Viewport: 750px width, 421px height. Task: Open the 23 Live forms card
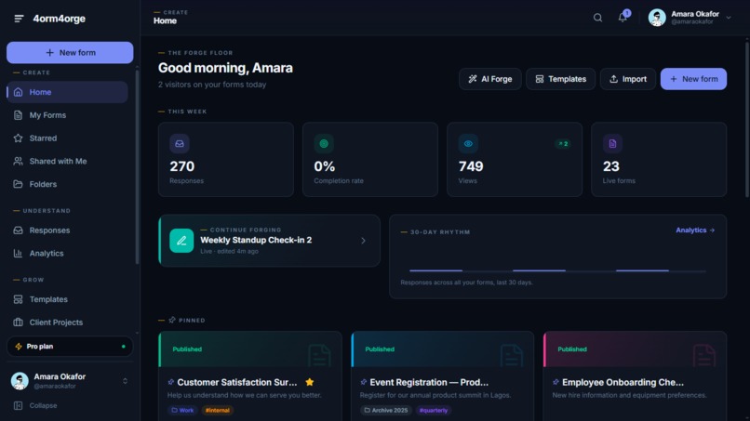coord(659,159)
